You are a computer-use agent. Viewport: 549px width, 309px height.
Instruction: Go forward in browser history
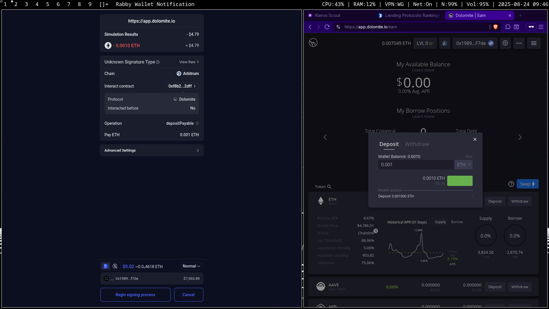point(319,27)
